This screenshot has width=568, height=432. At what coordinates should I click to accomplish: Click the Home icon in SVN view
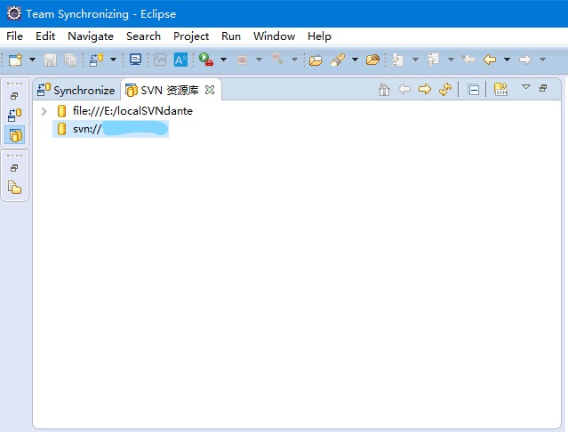pyautogui.click(x=384, y=89)
